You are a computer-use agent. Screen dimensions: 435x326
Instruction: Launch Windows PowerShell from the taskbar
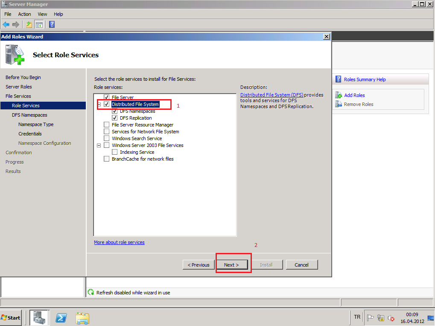click(x=61, y=318)
